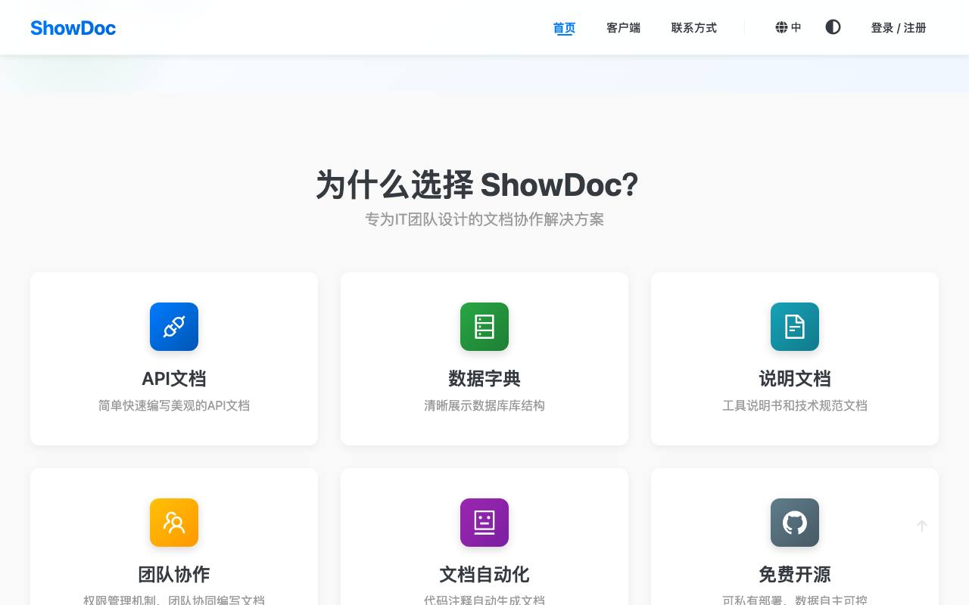Click 工具说明书和技术规范文档 description
The width and height of the screenshot is (969, 605).
795,405
